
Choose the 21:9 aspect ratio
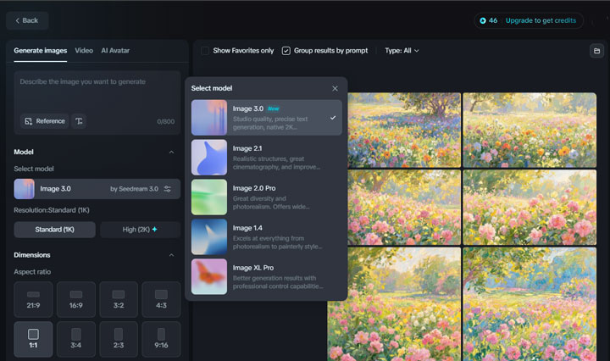33,299
